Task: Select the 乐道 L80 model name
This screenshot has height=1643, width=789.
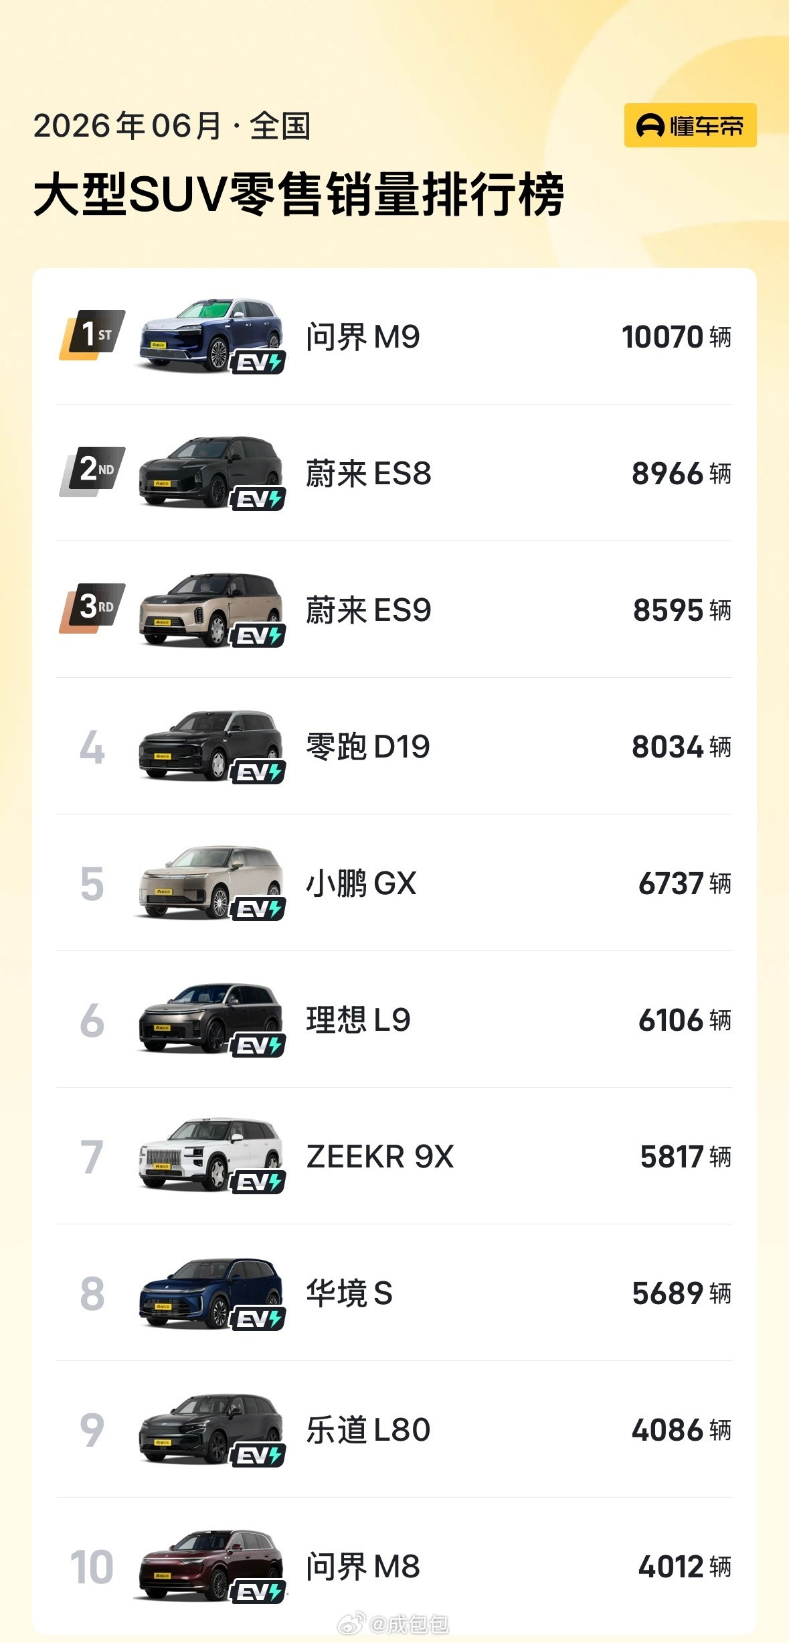Action: pyautogui.click(x=368, y=1430)
